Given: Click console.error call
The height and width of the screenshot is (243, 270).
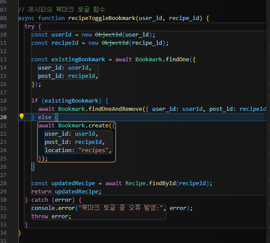Looking at the screenshot, I should 53,208.
